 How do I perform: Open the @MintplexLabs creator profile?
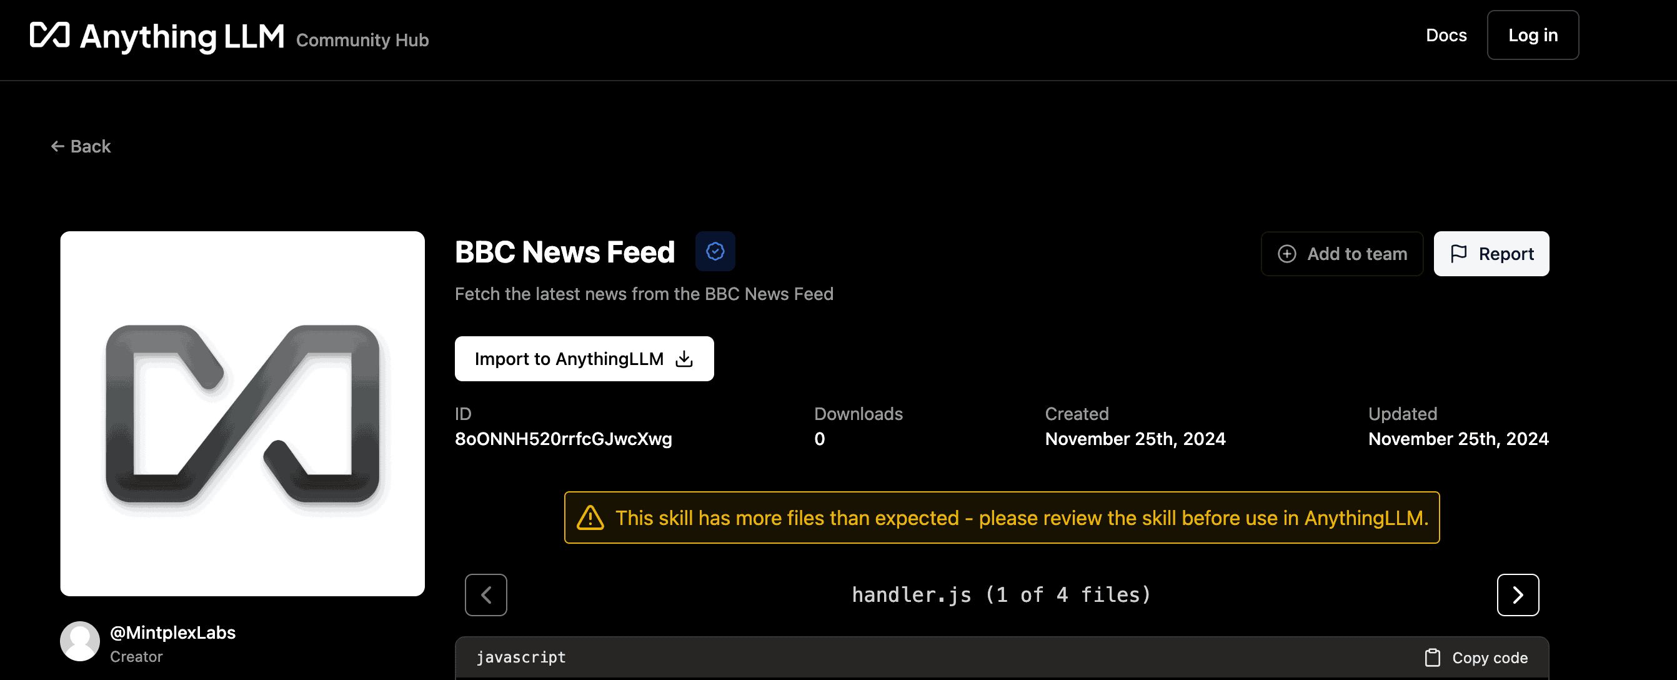click(x=172, y=632)
